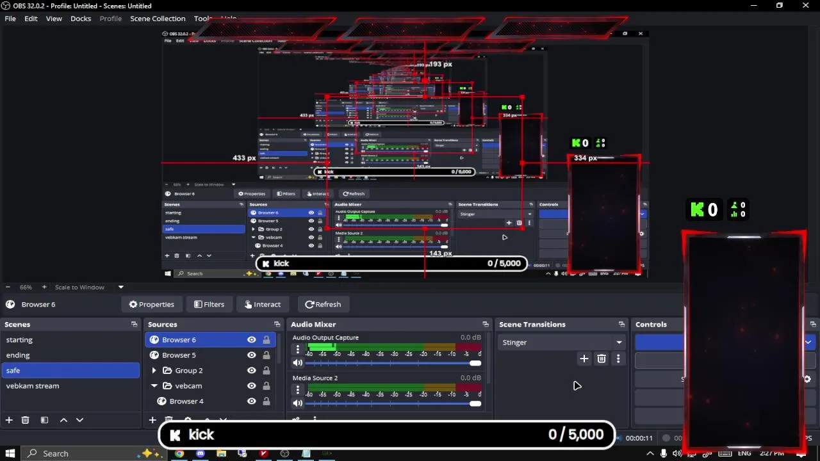Viewport: 820px width, 461px height.
Task: Add a new scene with plus icon
Action: click(9, 420)
